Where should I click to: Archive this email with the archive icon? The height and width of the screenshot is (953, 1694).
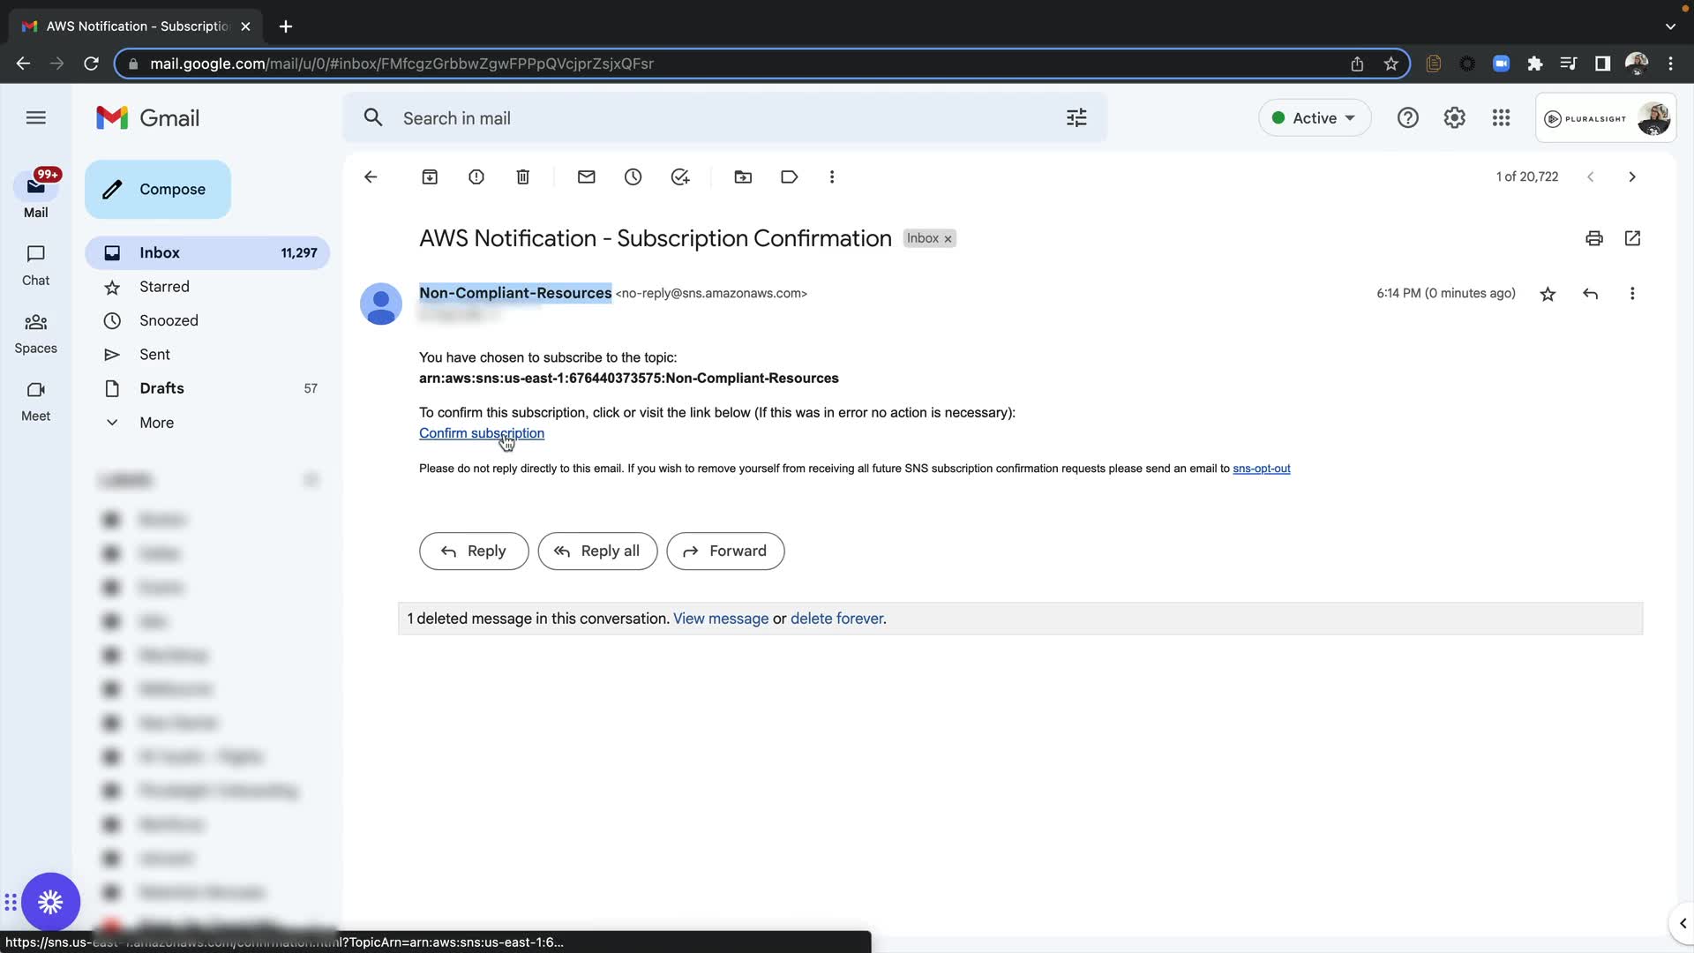pyautogui.click(x=430, y=177)
